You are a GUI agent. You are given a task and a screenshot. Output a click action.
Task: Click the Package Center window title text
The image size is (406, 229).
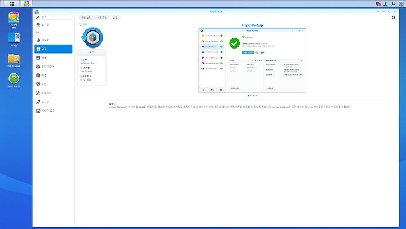tap(215, 12)
